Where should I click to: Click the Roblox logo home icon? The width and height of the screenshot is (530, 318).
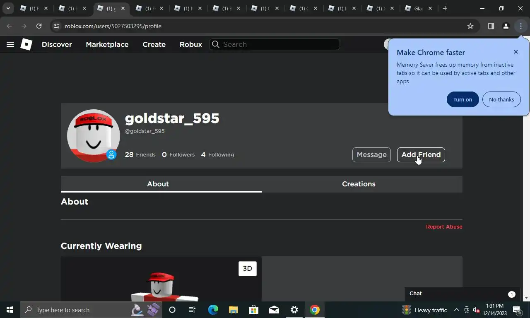(26, 44)
